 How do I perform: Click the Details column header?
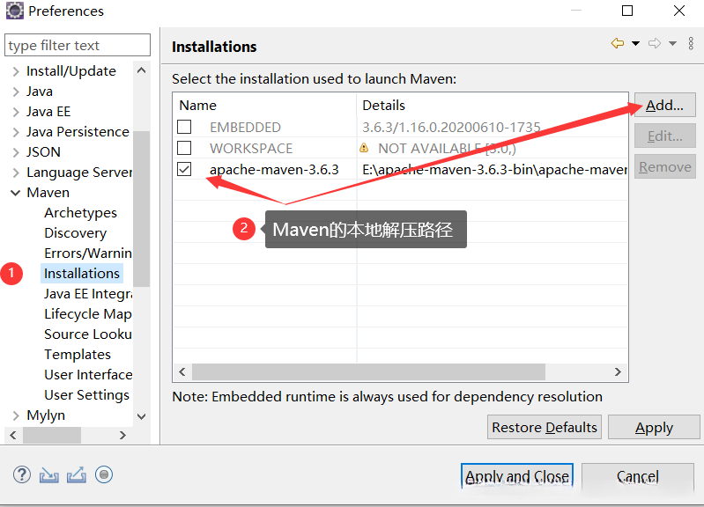click(x=492, y=105)
